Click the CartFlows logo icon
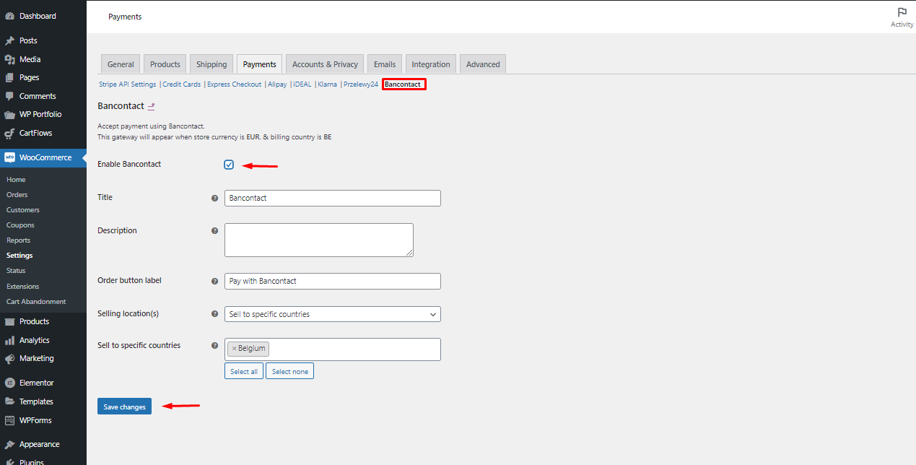The image size is (916, 465). point(10,133)
